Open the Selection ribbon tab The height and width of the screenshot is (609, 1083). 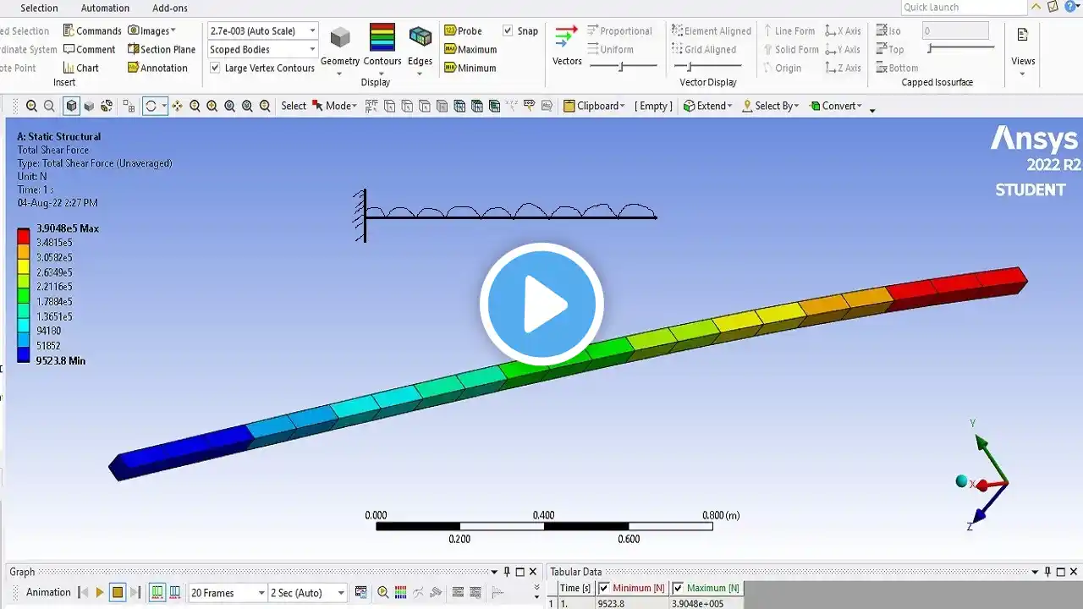point(39,8)
